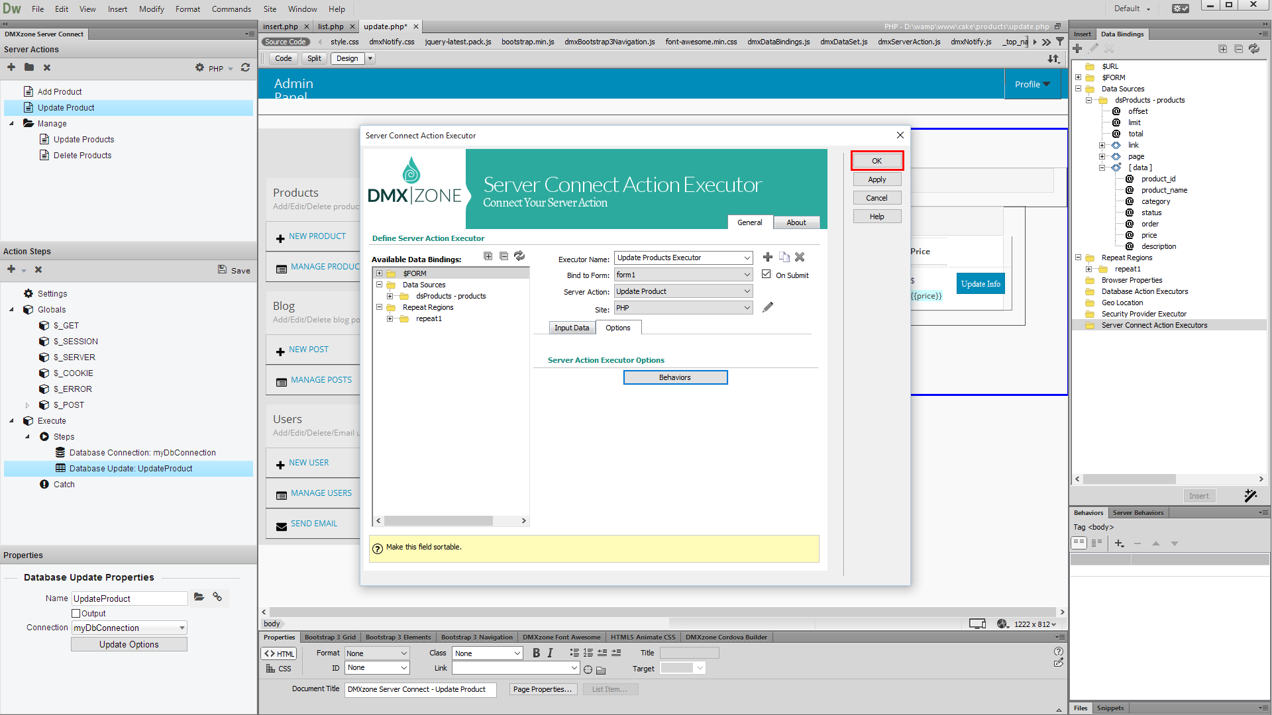Click Page Properties button
Image resolution: width=1272 pixels, height=715 pixels.
click(x=543, y=689)
